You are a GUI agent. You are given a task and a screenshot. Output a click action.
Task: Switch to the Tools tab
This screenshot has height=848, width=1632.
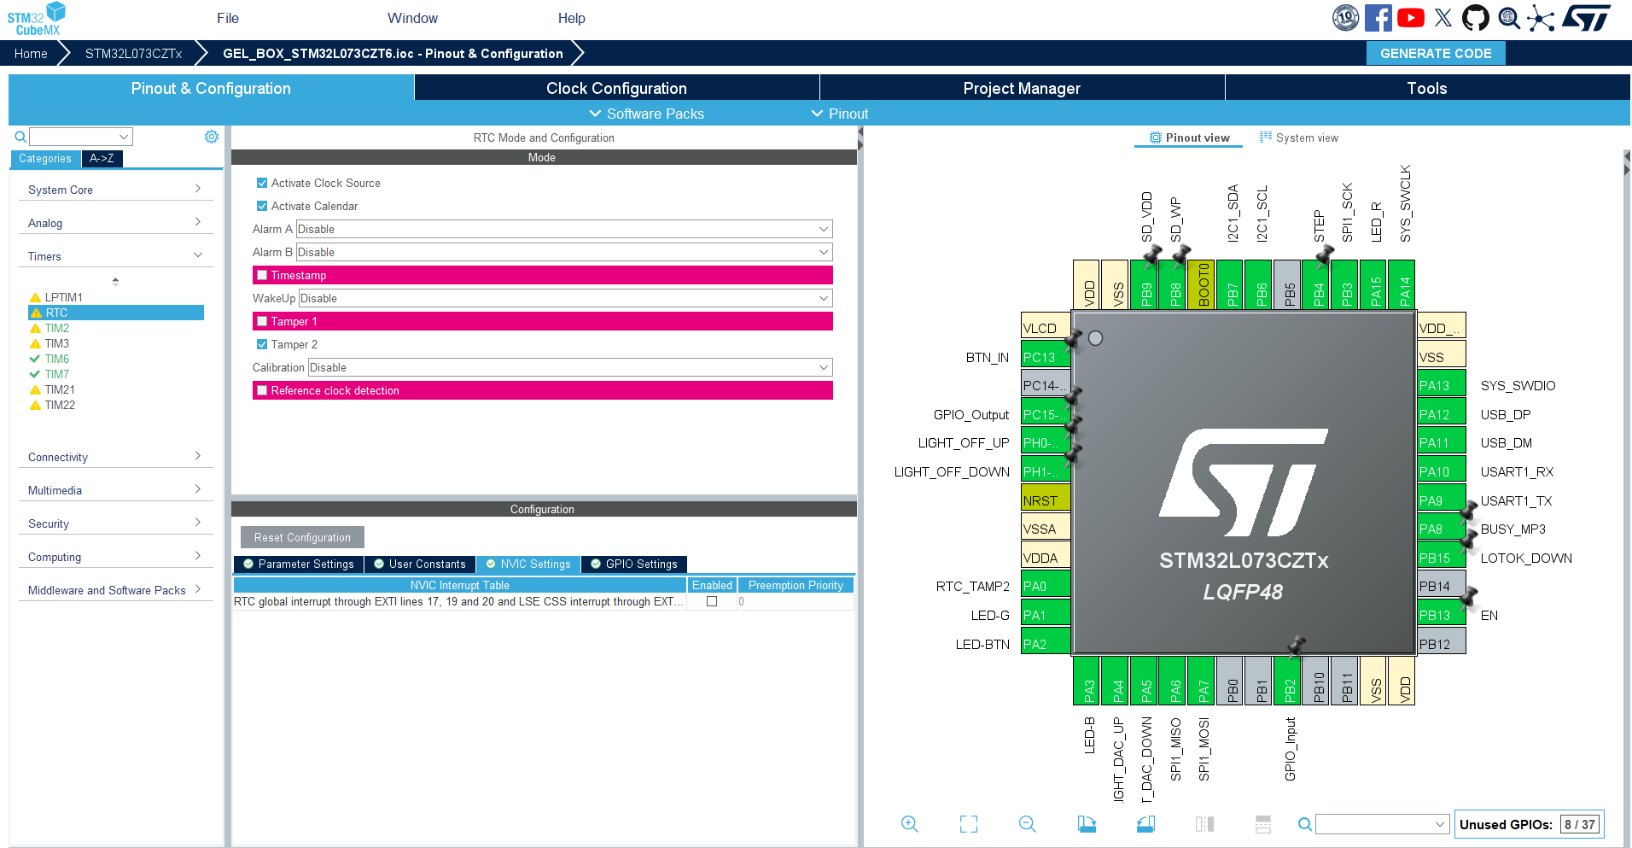(x=1427, y=88)
